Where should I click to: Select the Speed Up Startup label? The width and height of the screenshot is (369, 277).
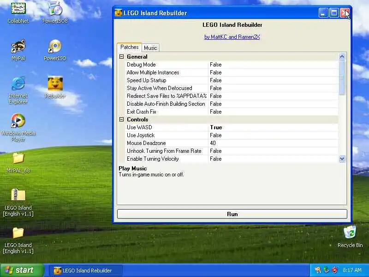click(146, 80)
